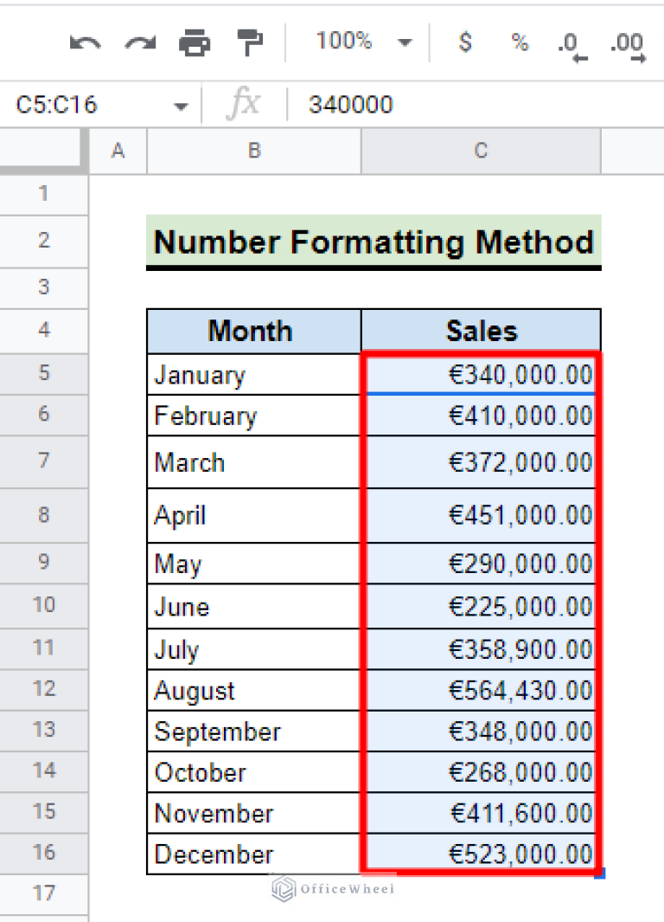
Task: Click the Number Formatting Method title cell
Action: (x=373, y=242)
